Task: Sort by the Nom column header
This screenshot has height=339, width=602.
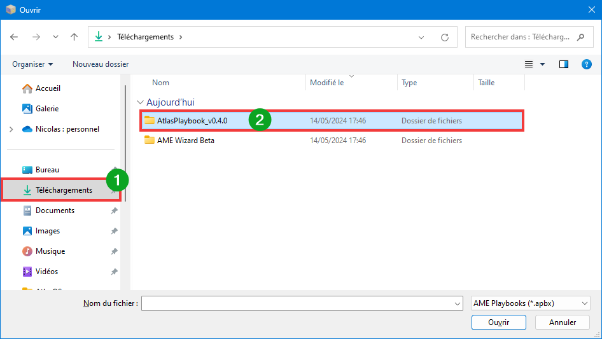Action: 160,83
